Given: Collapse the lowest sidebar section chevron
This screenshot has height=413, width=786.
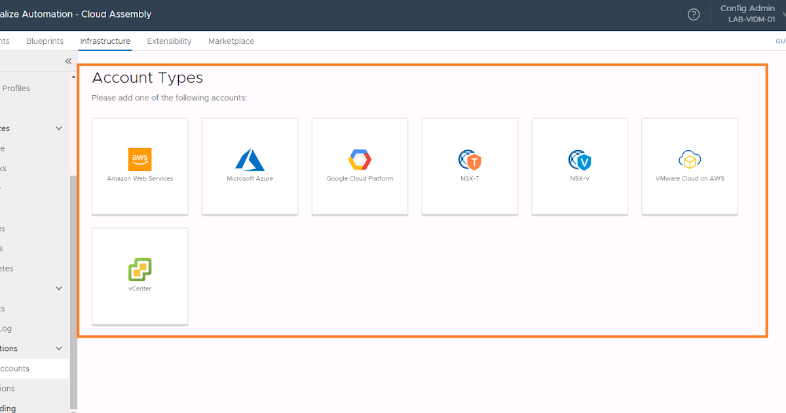Looking at the screenshot, I should (x=58, y=348).
